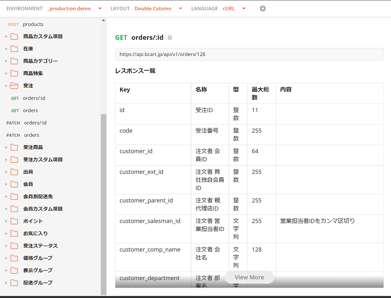Click the open 受注 folder icon
The height and width of the screenshot is (298, 391).
pyautogui.click(x=14, y=86)
